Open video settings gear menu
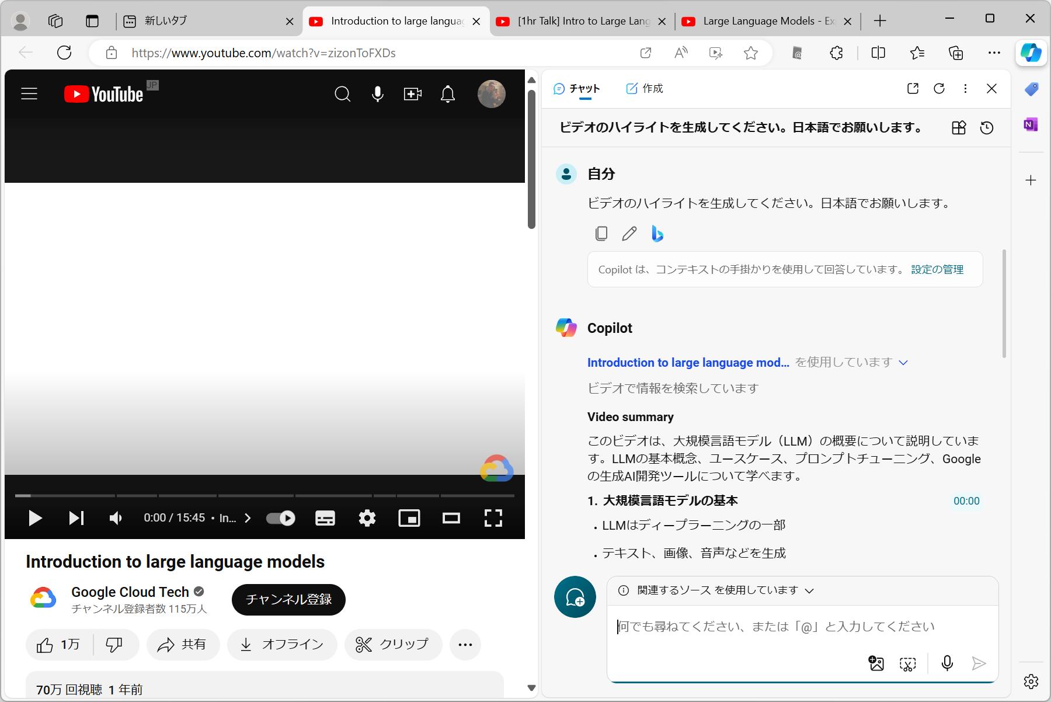1051x702 pixels. point(367,518)
